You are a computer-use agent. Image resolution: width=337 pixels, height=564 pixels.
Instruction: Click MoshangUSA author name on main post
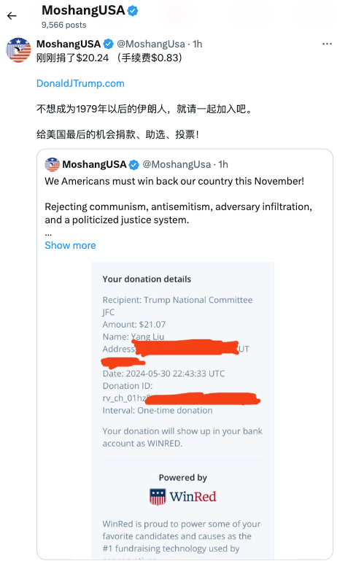69,44
